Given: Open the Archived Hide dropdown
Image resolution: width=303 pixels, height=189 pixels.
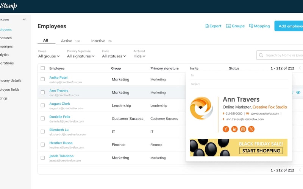Looking at the screenshot, I should click(139, 56).
